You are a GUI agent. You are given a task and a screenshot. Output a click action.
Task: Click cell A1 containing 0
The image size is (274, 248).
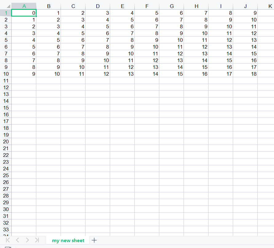(24, 13)
